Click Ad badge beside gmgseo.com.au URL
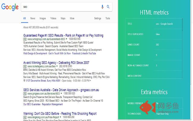 (25, 94)
